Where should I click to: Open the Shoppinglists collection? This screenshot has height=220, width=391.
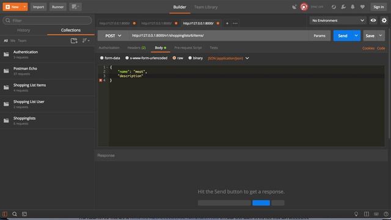tap(48, 121)
